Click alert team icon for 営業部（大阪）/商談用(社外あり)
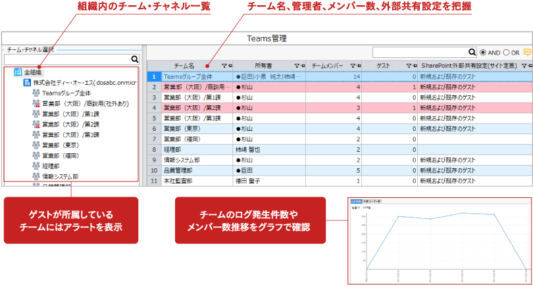The image size is (533, 286). coord(36,104)
